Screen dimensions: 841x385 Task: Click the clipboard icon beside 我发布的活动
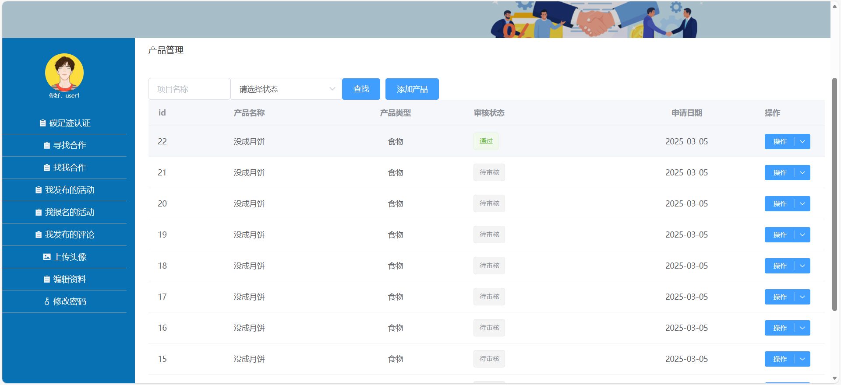[39, 190]
